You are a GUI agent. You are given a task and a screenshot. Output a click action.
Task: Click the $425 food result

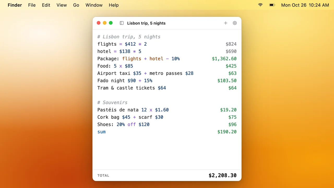(231, 66)
